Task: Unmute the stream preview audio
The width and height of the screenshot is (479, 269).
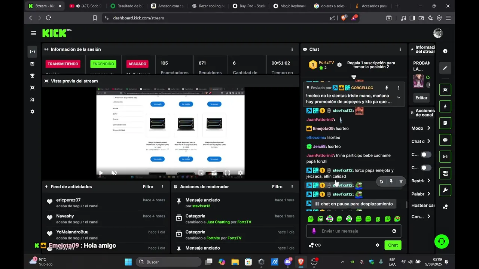Action: point(114,173)
